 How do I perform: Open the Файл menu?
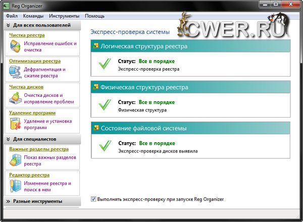pyautogui.click(x=12, y=16)
